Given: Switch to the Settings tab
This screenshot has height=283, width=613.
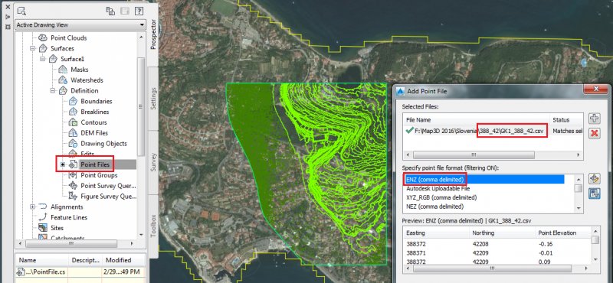Looking at the screenshot, I should click(x=153, y=99).
